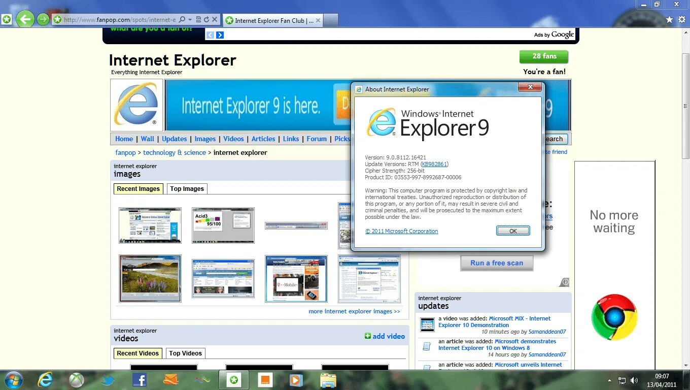Click the © 2011 Microsoft Corporation link
690x390 pixels.
coord(402,231)
